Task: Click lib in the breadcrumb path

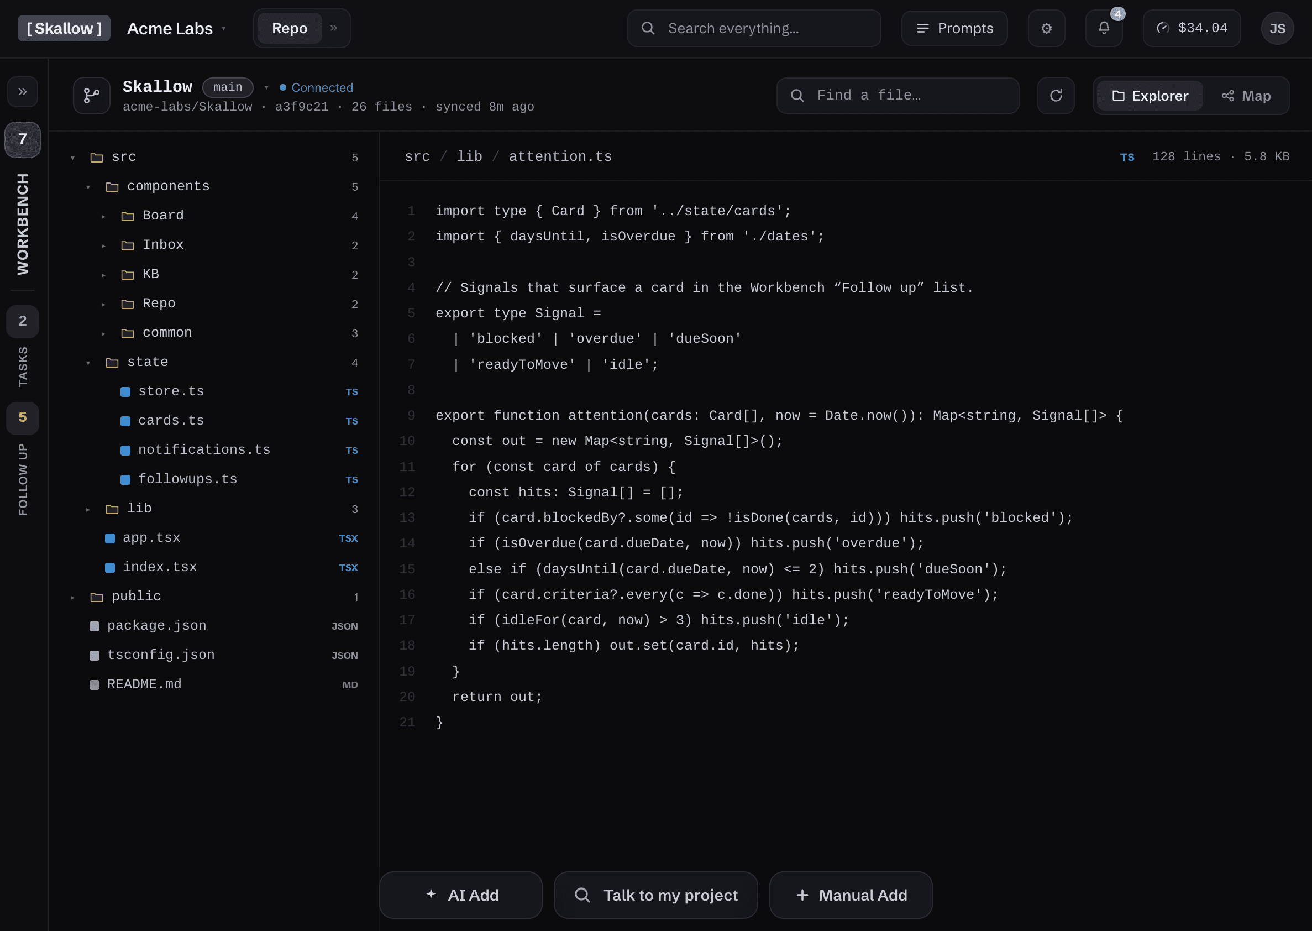Action: pyautogui.click(x=469, y=156)
